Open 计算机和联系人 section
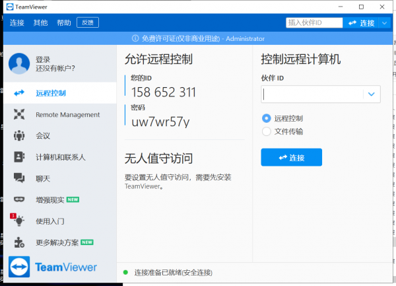 tap(60, 157)
